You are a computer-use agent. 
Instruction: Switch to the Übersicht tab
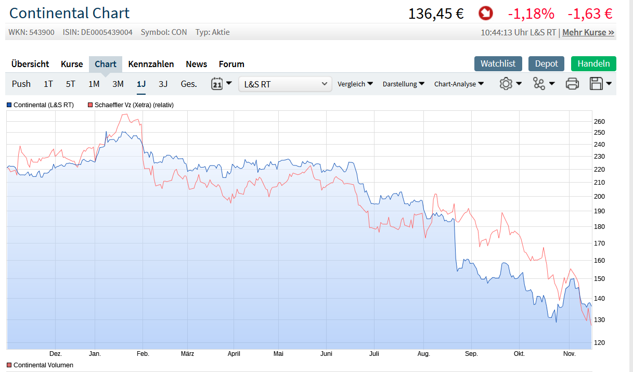pyautogui.click(x=30, y=64)
